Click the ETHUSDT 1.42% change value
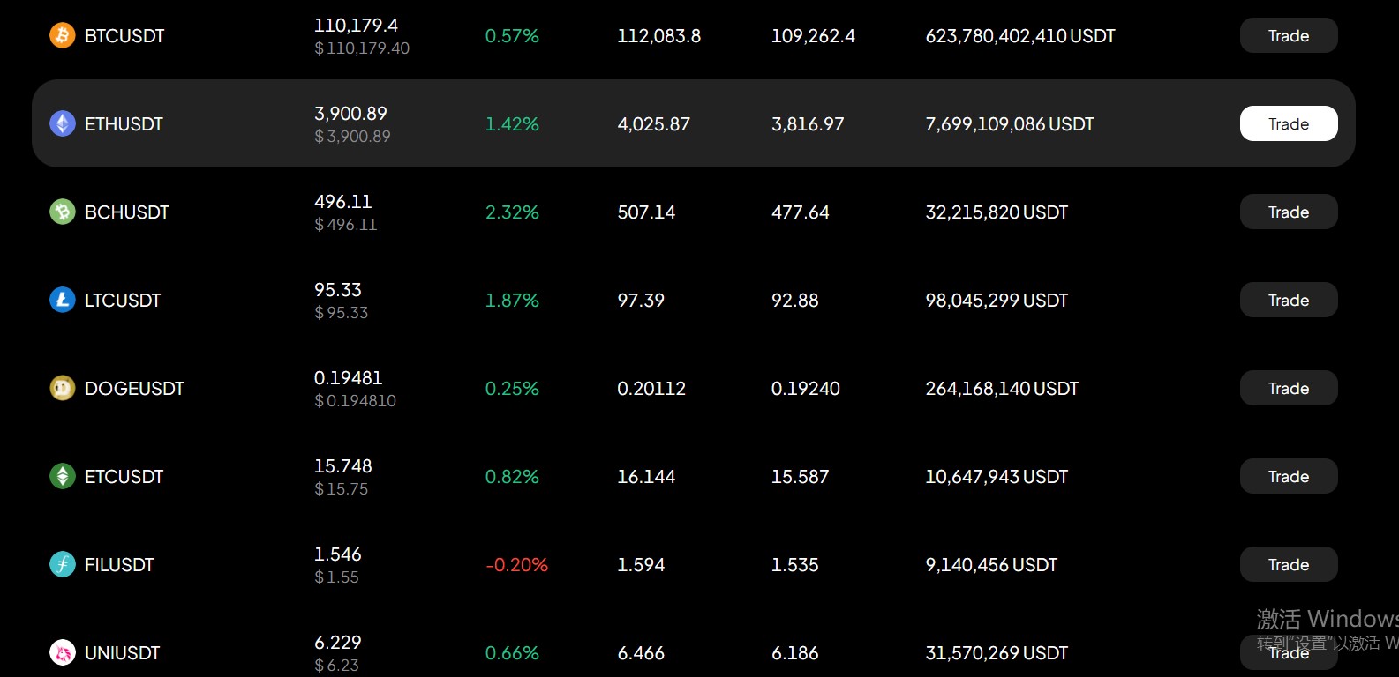This screenshot has width=1399, height=677. coord(512,124)
